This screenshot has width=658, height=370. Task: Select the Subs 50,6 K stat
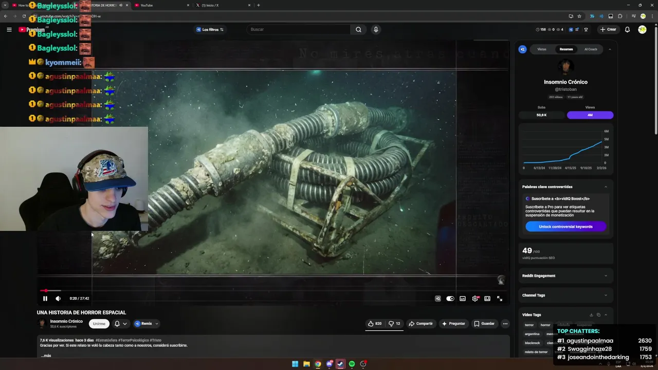click(541, 115)
